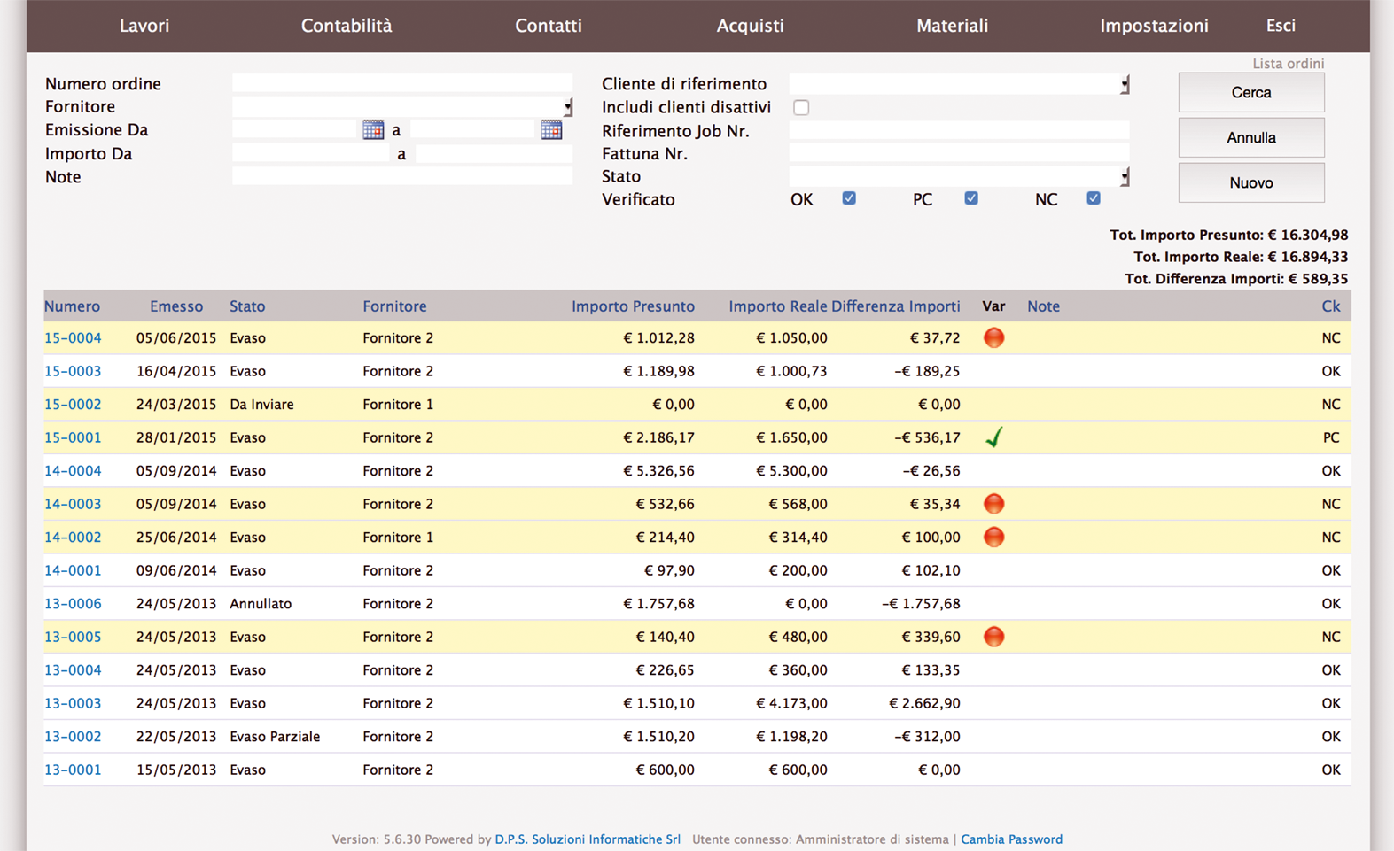1394x851 pixels.
Task: Click red variance dot on order 13-0005
Action: tap(993, 637)
